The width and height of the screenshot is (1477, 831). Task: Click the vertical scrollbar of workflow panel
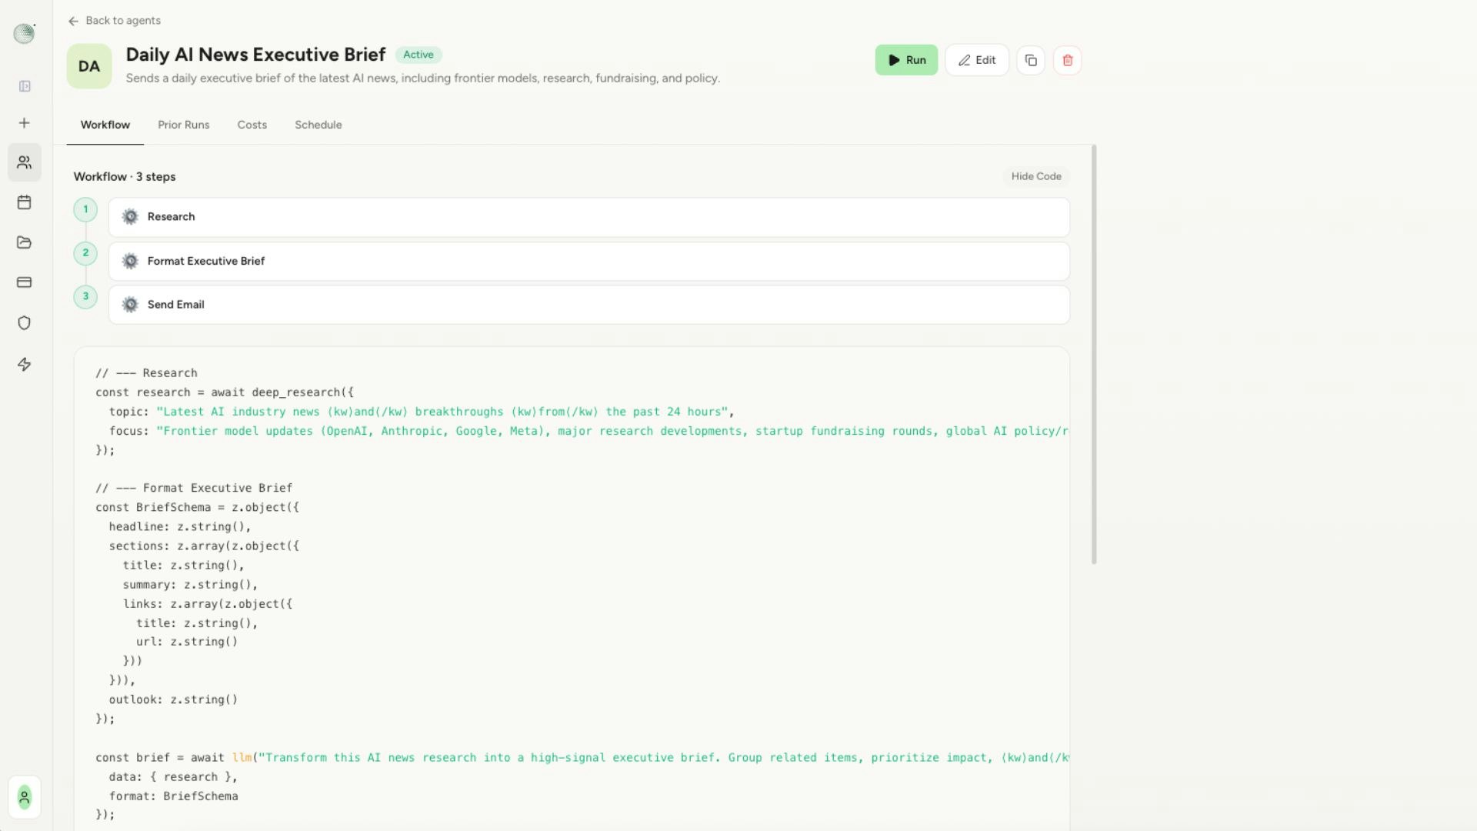(x=1093, y=354)
